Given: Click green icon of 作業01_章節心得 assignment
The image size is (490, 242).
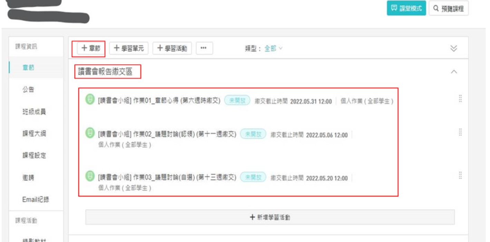Looking at the screenshot, I should 90,100.
